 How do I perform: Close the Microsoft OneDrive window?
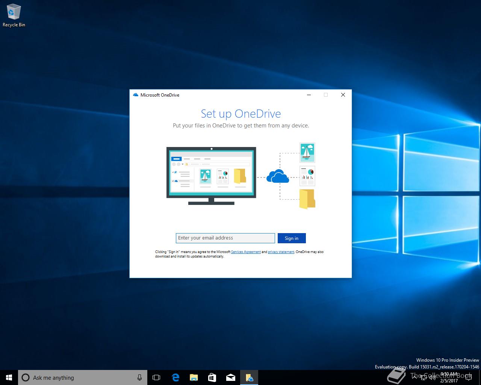coord(343,95)
